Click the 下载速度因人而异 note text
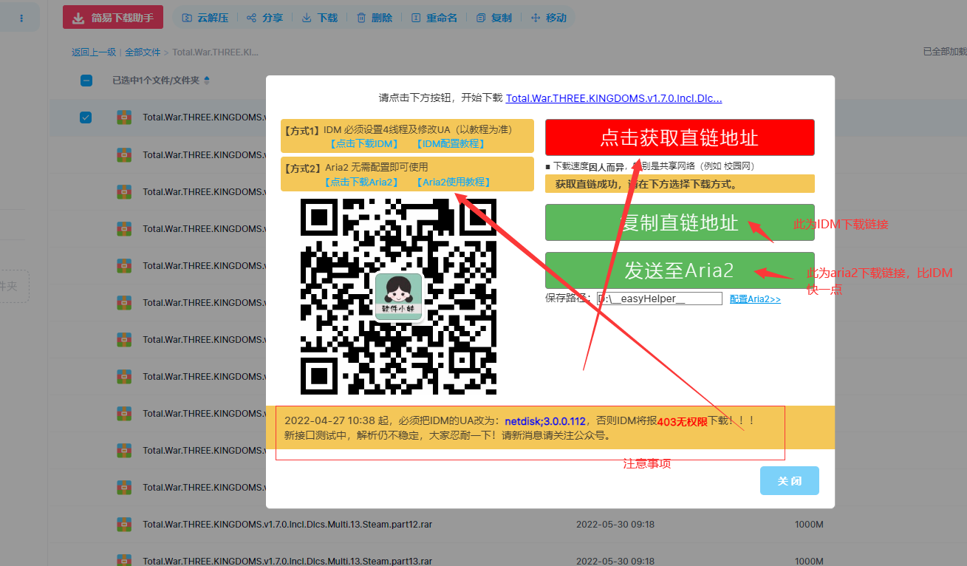The height and width of the screenshot is (566, 967). coord(650,166)
